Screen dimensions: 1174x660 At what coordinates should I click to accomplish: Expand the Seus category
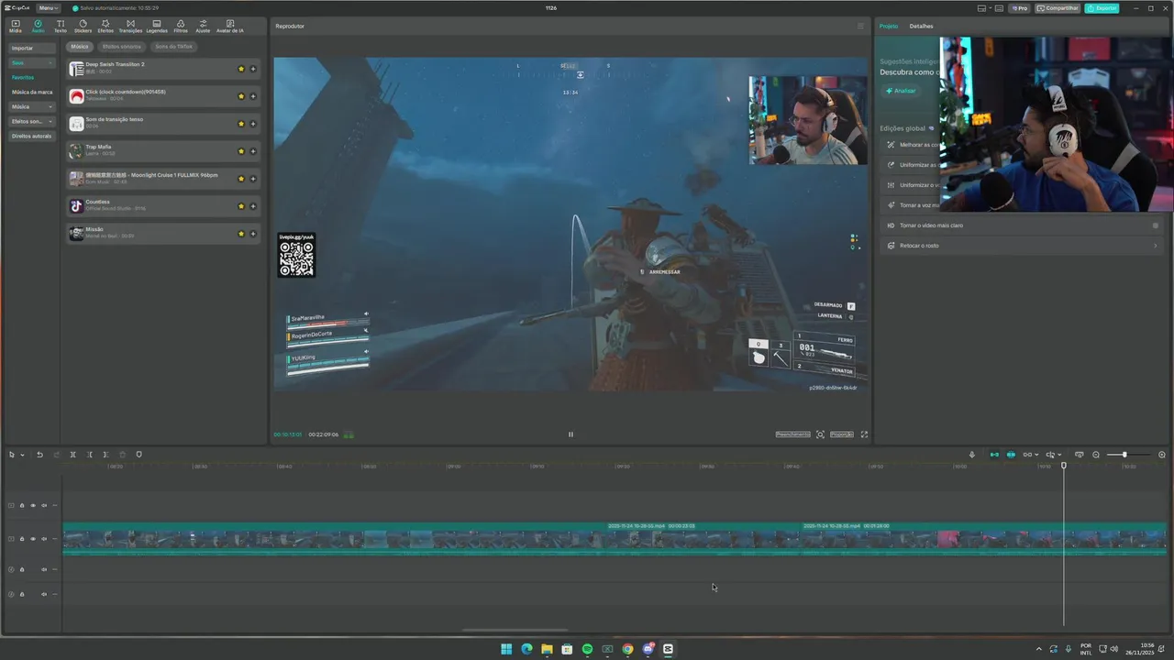pos(31,63)
